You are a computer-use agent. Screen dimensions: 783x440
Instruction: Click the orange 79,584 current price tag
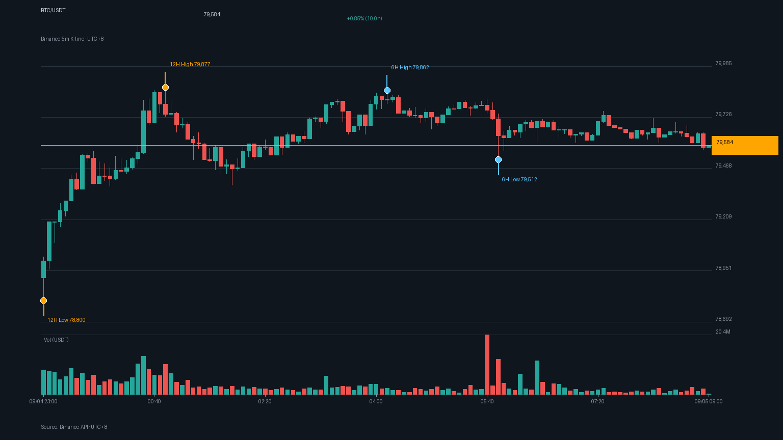(745, 145)
